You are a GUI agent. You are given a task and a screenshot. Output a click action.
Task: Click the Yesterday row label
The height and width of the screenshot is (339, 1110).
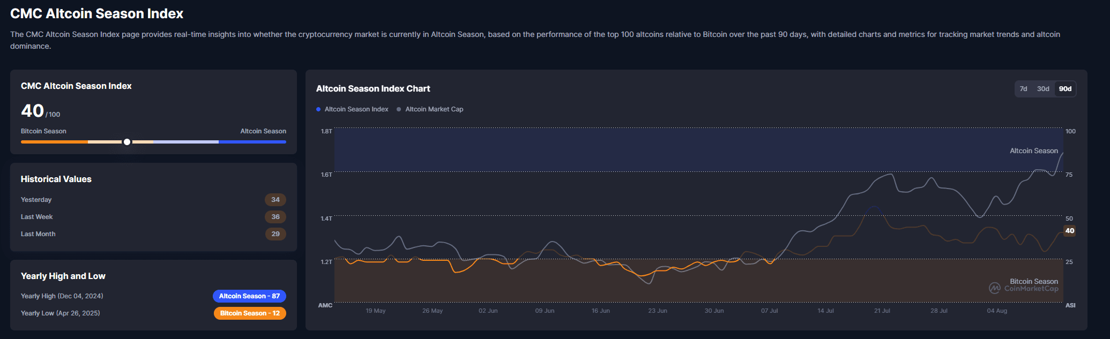[x=36, y=200]
